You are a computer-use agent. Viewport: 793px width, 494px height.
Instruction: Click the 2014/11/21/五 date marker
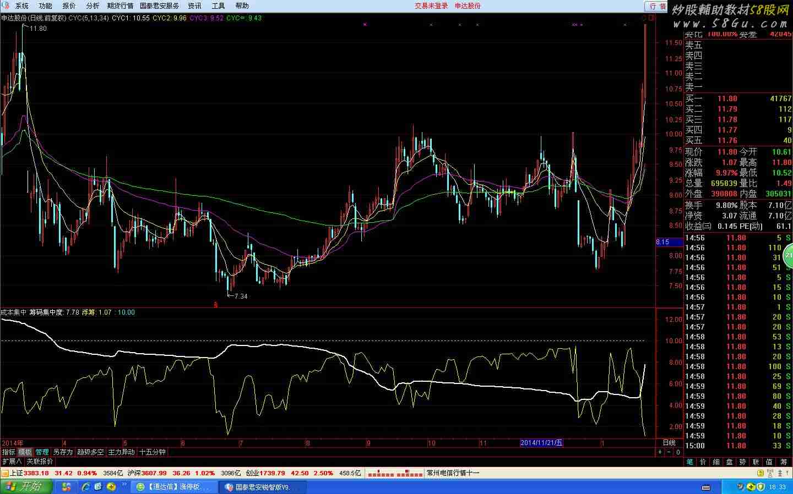click(x=542, y=442)
